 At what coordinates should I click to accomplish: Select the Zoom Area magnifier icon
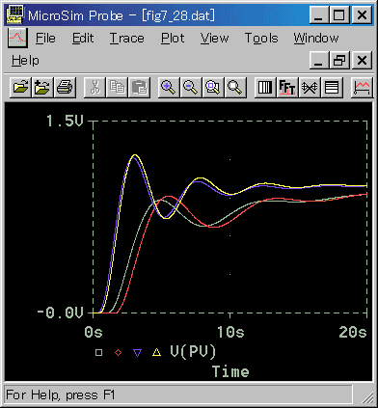tap(213, 87)
